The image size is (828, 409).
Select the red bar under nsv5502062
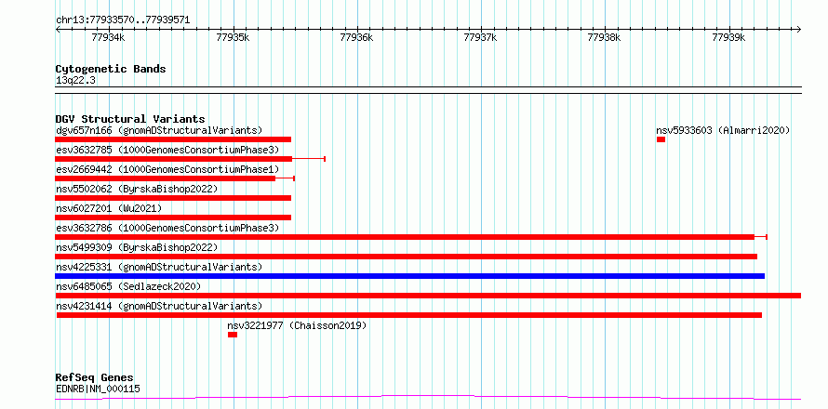click(x=173, y=198)
